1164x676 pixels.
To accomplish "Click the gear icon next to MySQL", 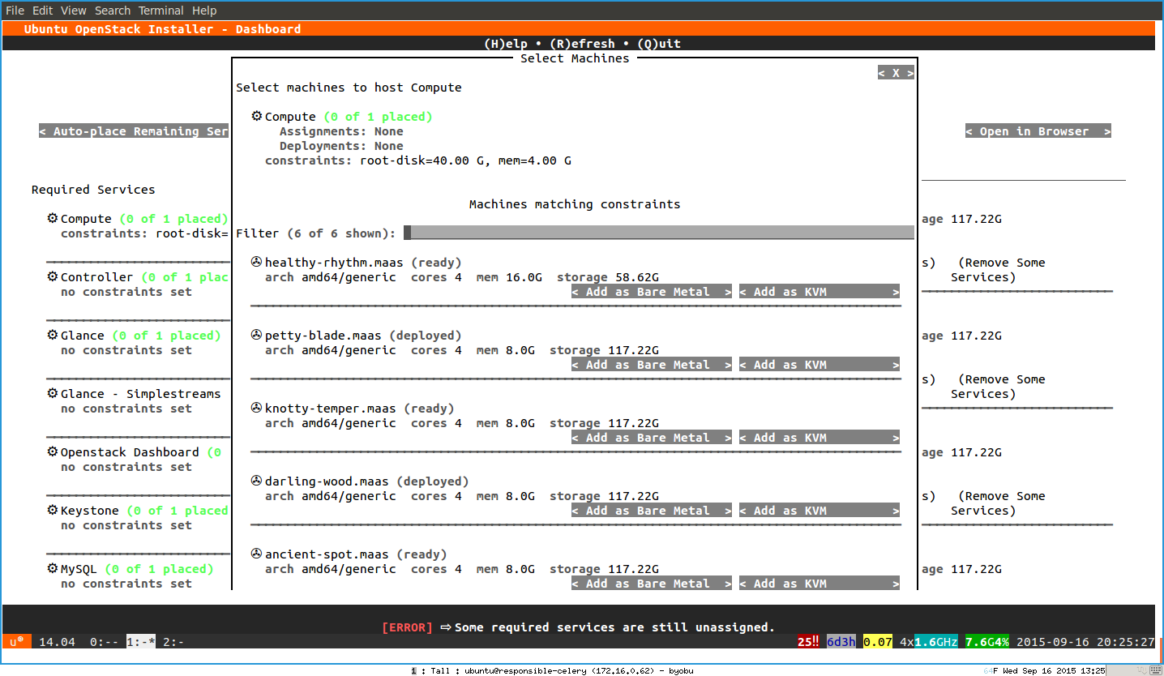I will pos(53,569).
